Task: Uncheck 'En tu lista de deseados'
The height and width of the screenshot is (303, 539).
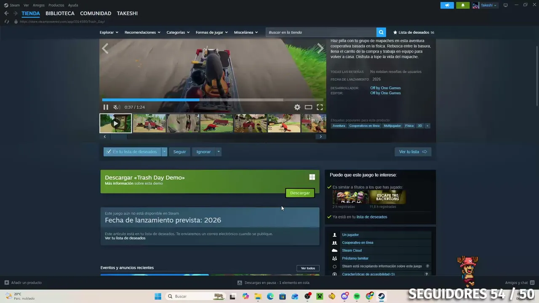Action: [x=132, y=152]
